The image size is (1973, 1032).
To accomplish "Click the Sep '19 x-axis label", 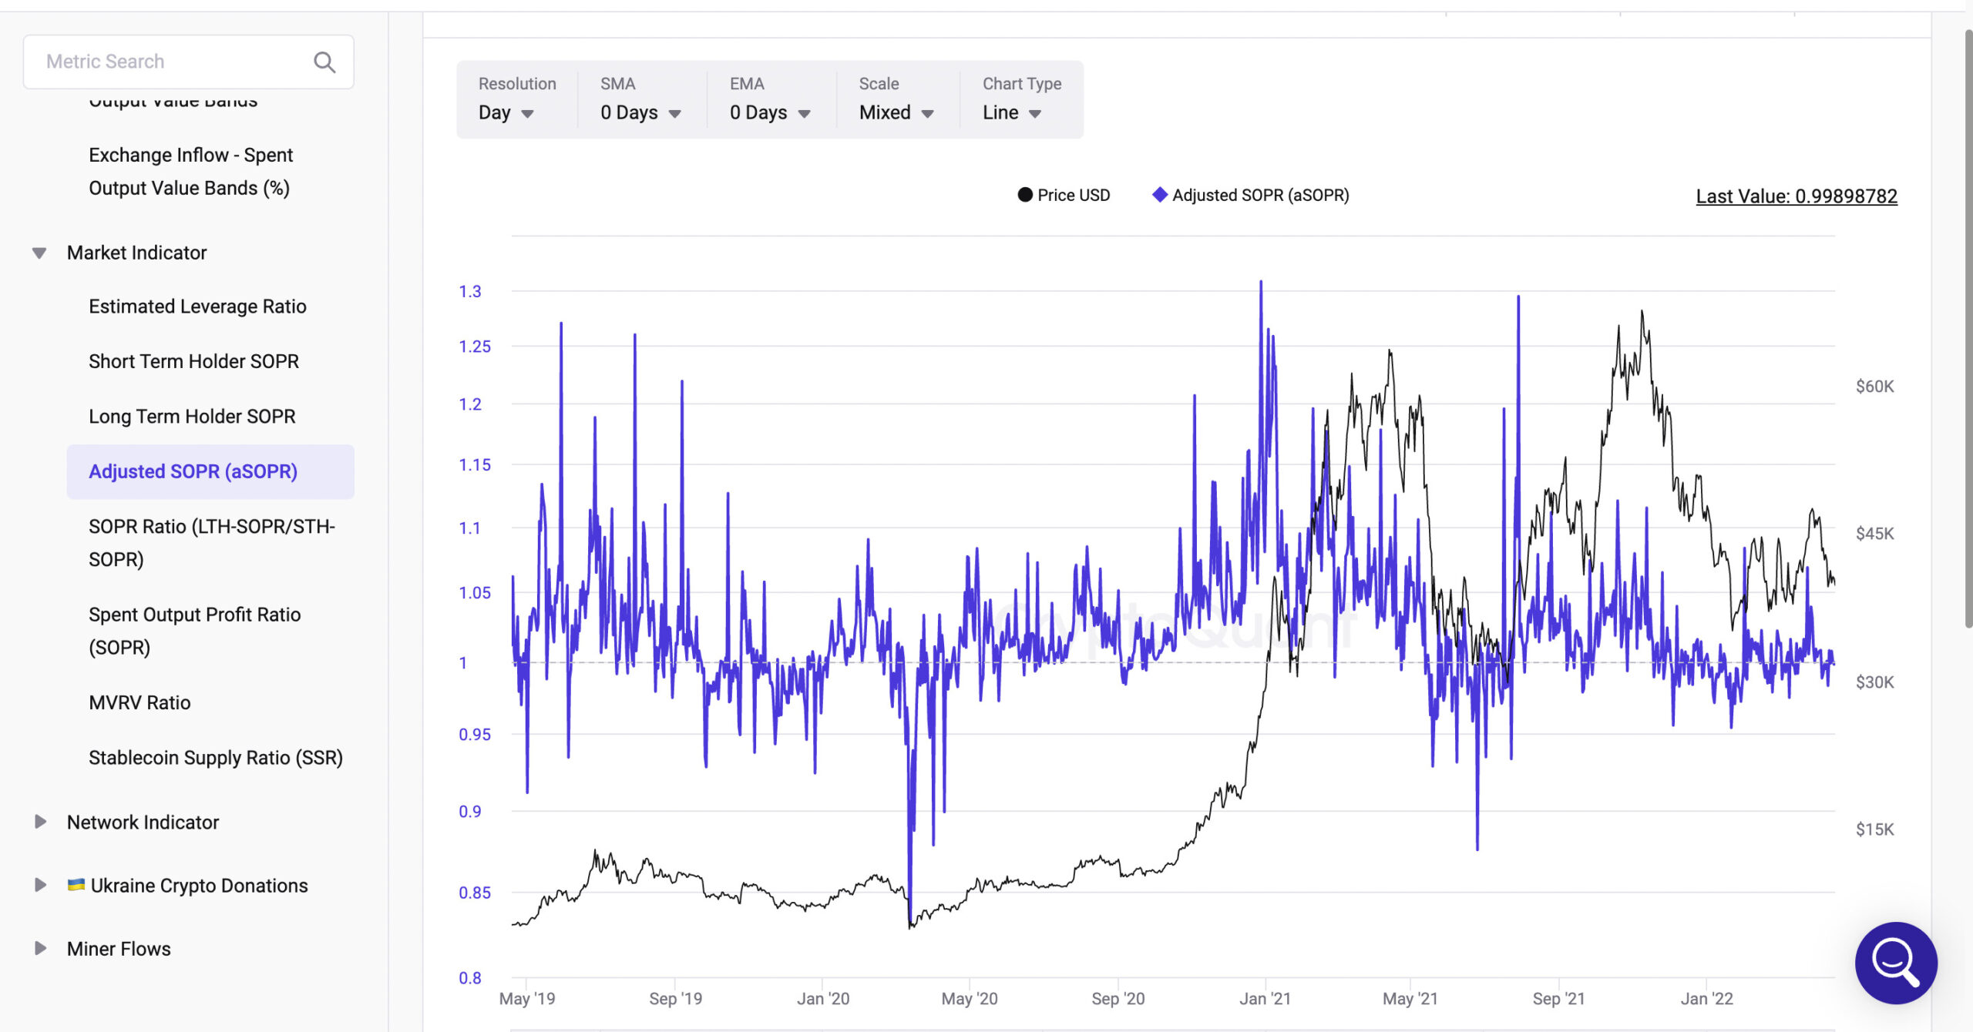I will tap(675, 999).
